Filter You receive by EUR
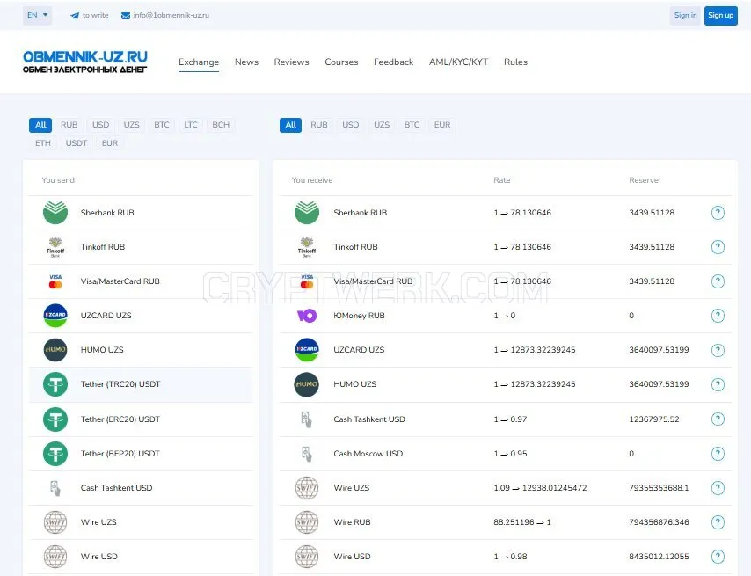The width and height of the screenshot is (751, 576). click(442, 125)
